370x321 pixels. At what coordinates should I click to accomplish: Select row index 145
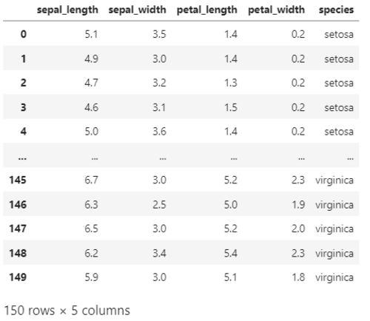point(18,180)
